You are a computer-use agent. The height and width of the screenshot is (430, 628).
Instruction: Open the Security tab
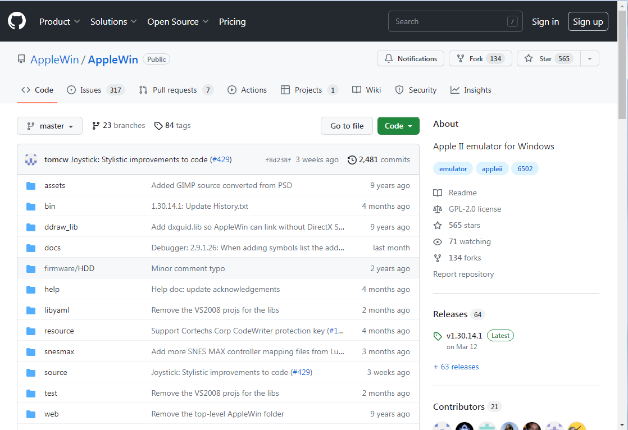click(416, 90)
